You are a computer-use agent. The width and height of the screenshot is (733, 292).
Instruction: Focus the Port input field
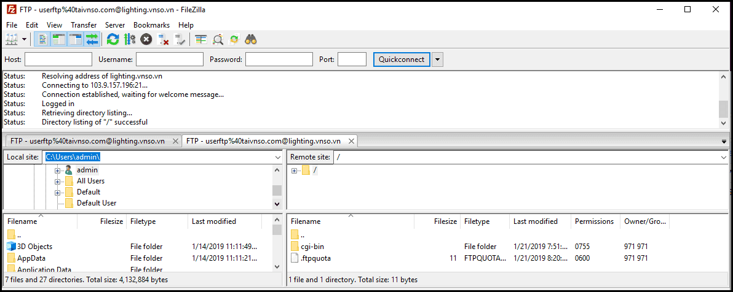point(352,60)
